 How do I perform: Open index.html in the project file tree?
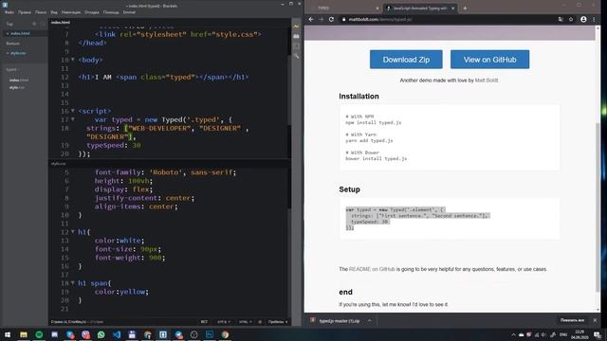[19, 80]
